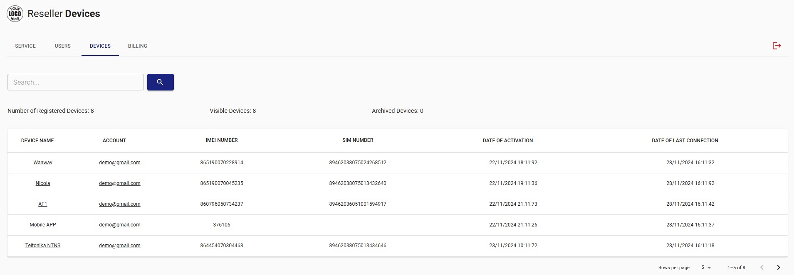Screen dimensions: 794x275
Task: Click in the Search input field
Action: (76, 82)
